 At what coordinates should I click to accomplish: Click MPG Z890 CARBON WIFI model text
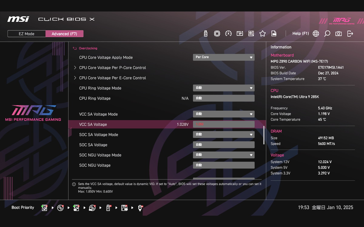coord(299,61)
